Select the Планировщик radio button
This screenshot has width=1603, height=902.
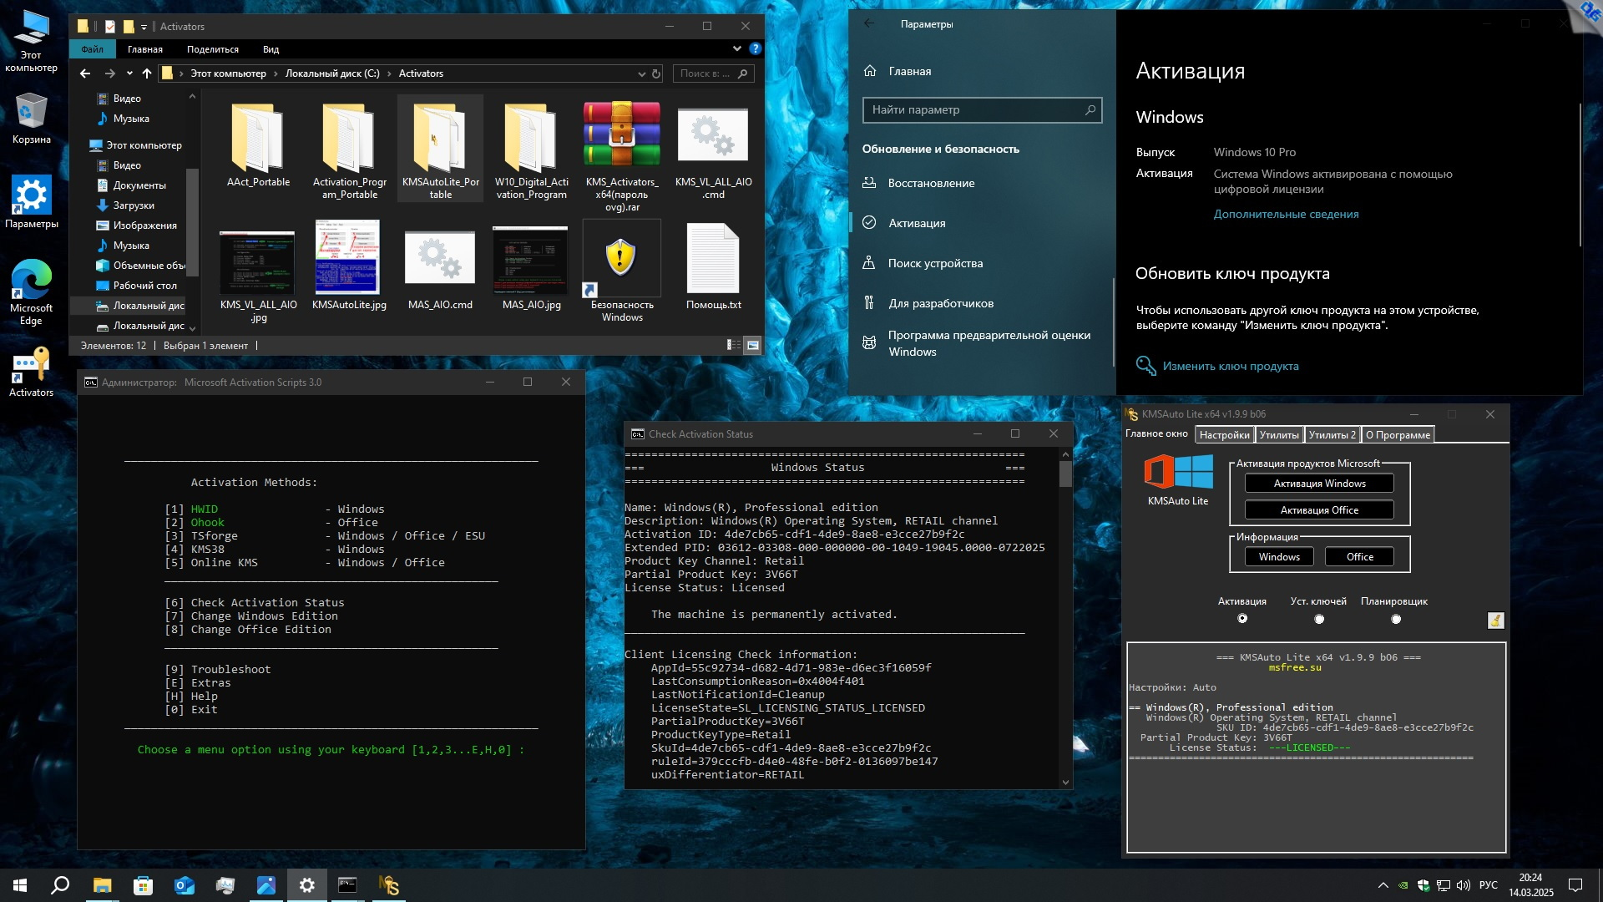click(x=1396, y=619)
